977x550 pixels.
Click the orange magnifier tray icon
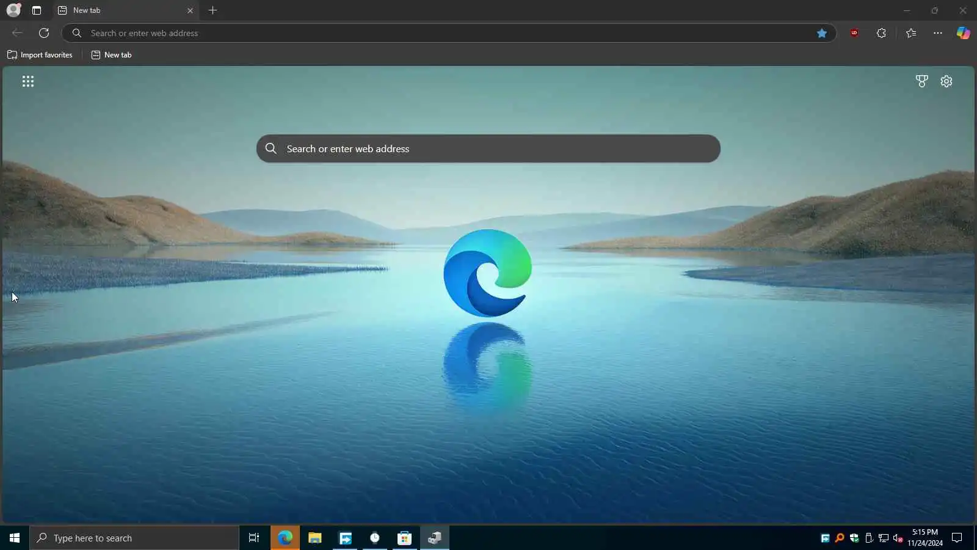[x=840, y=538]
